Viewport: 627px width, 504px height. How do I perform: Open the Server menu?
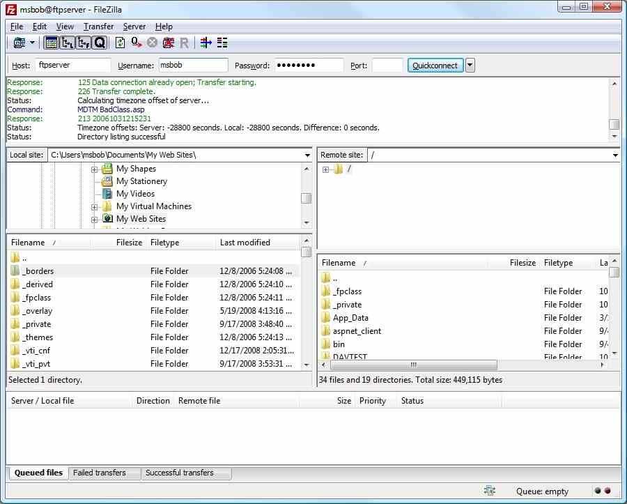(134, 26)
